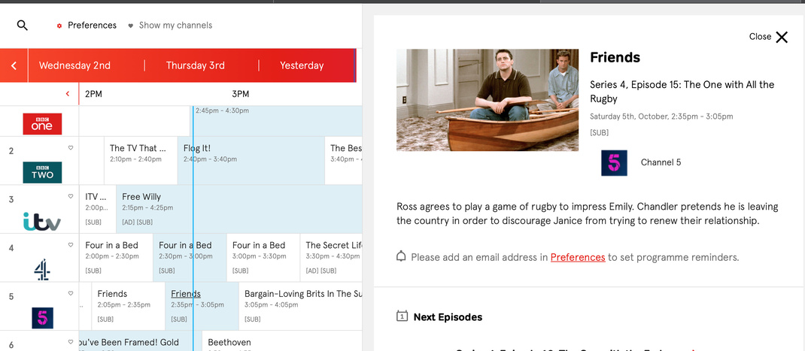Image resolution: width=805 pixels, height=351 pixels.
Task: Click the 3PM time label
Action: (240, 94)
